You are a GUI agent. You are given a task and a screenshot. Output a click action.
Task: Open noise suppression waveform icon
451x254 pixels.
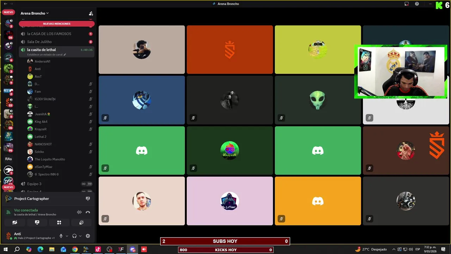click(79, 212)
